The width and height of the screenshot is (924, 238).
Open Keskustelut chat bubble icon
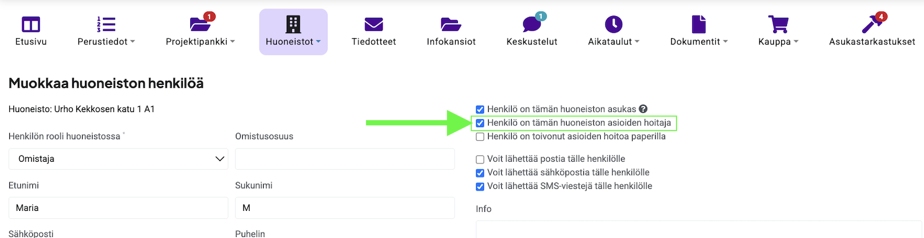(531, 25)
